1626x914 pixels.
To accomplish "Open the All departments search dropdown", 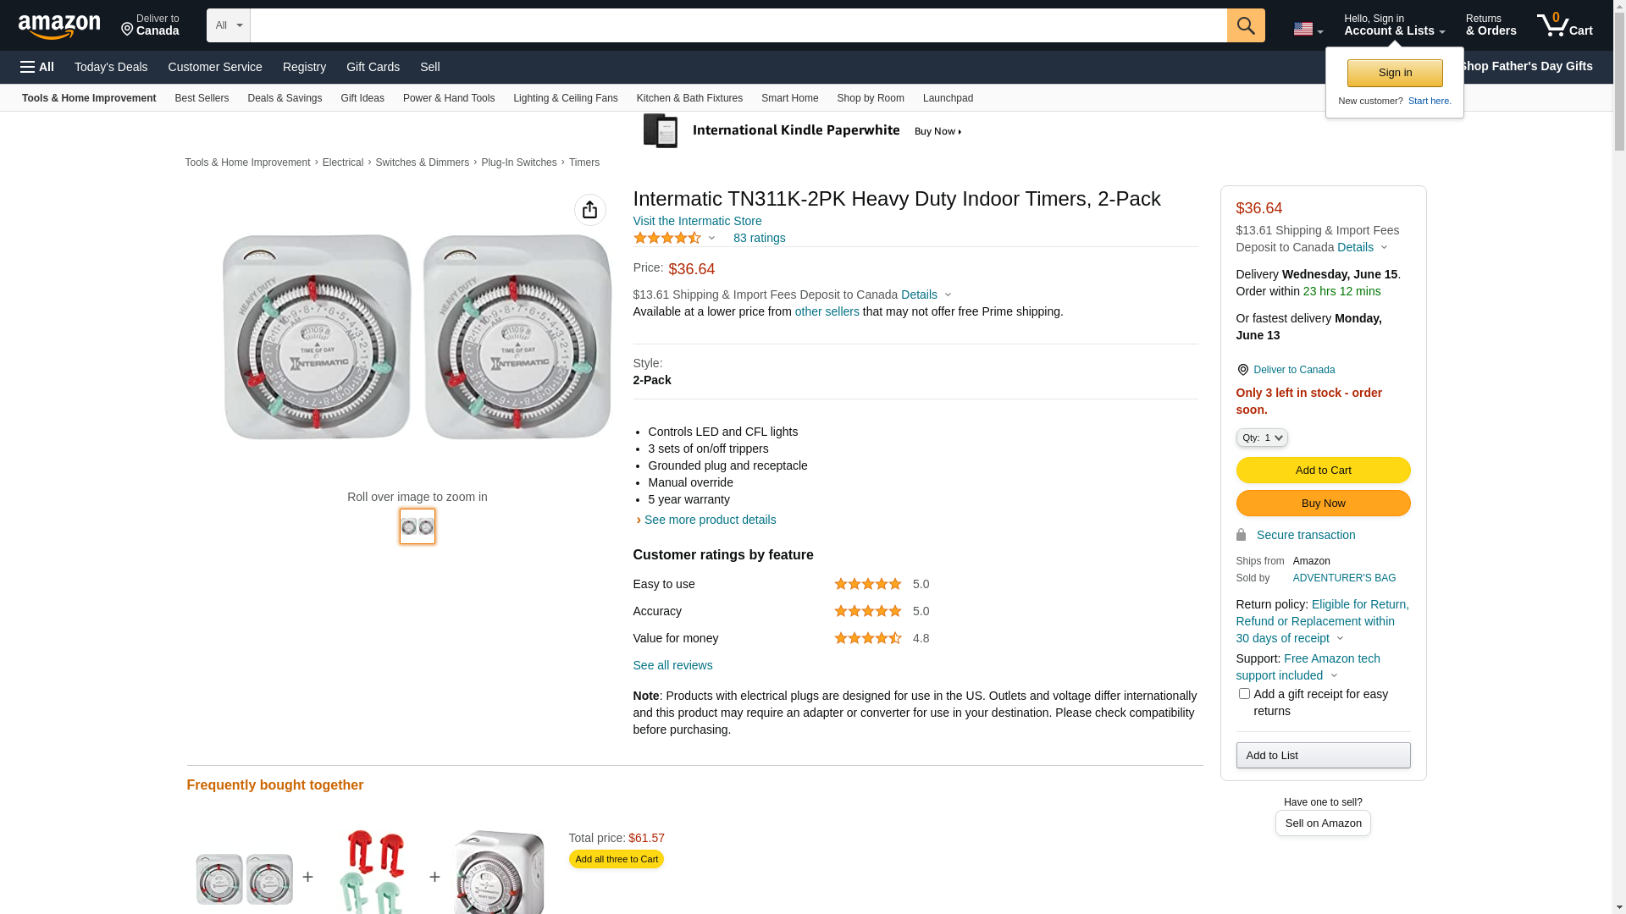I will (x=228, y=25).
